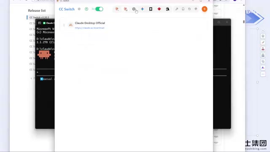
Task: Click the browser scrollbar up arrow
Action: (x=244, y=5)
